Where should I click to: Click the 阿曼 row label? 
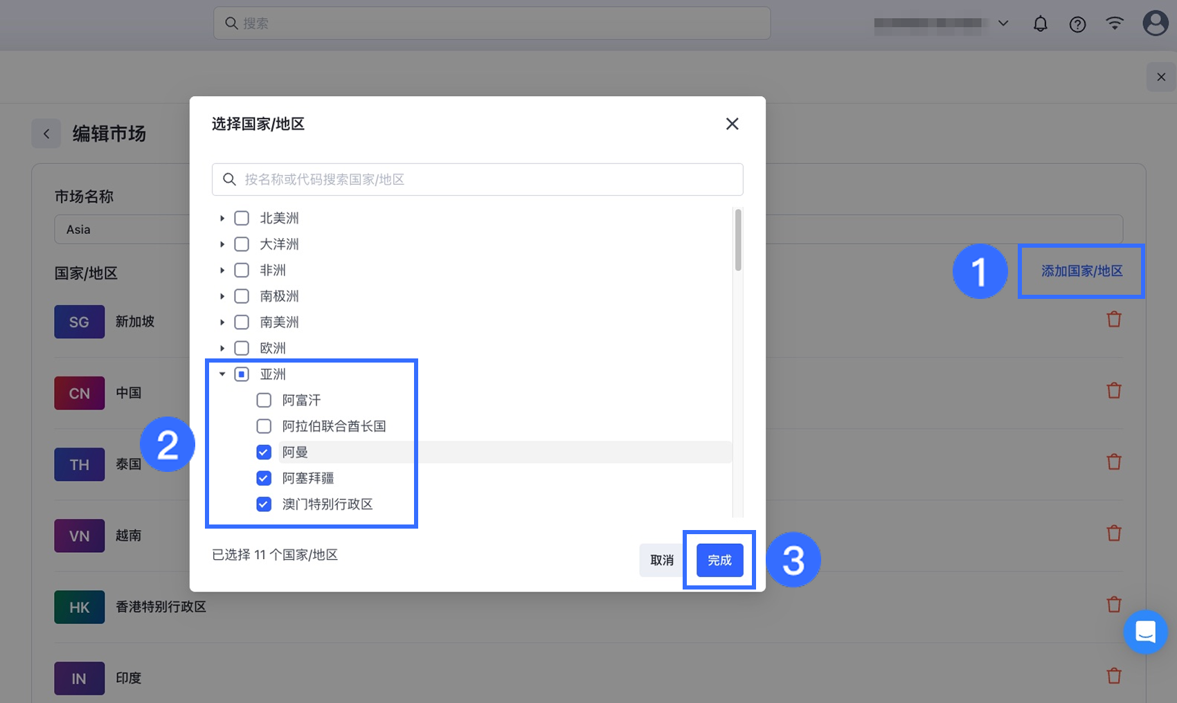295,452
